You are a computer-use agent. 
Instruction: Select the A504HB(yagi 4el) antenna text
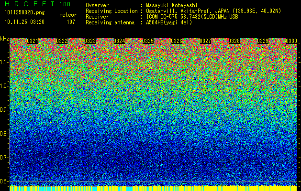[169, 22]
